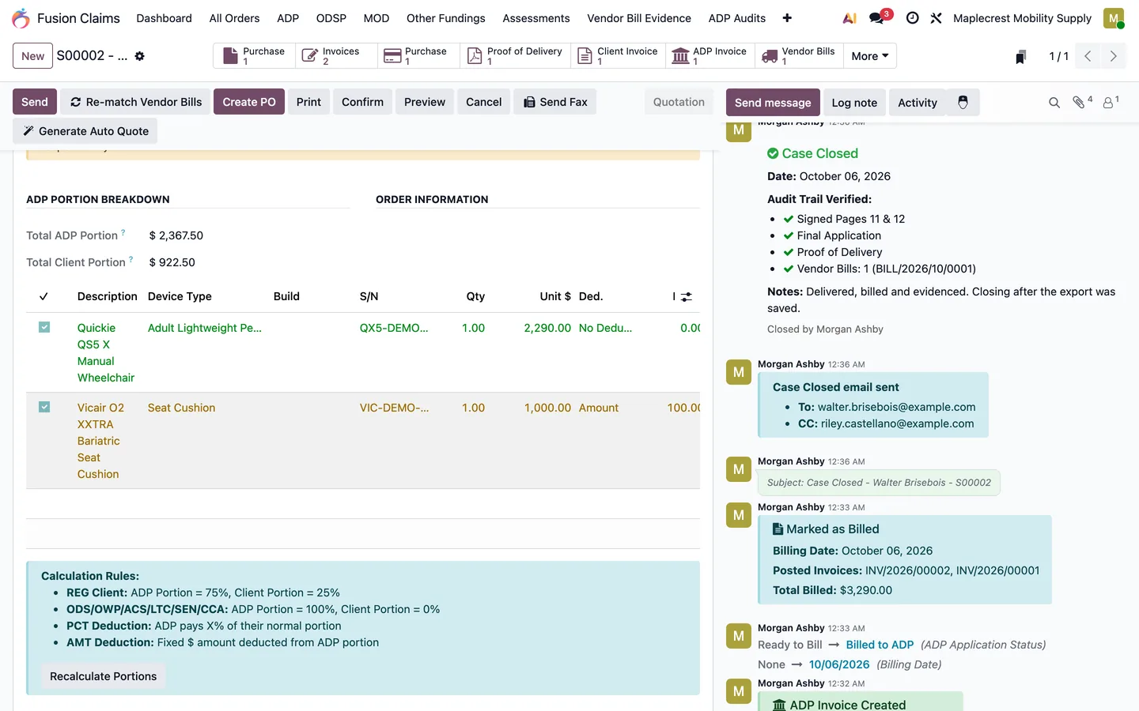Open the followers person icon

(1111, 102)
